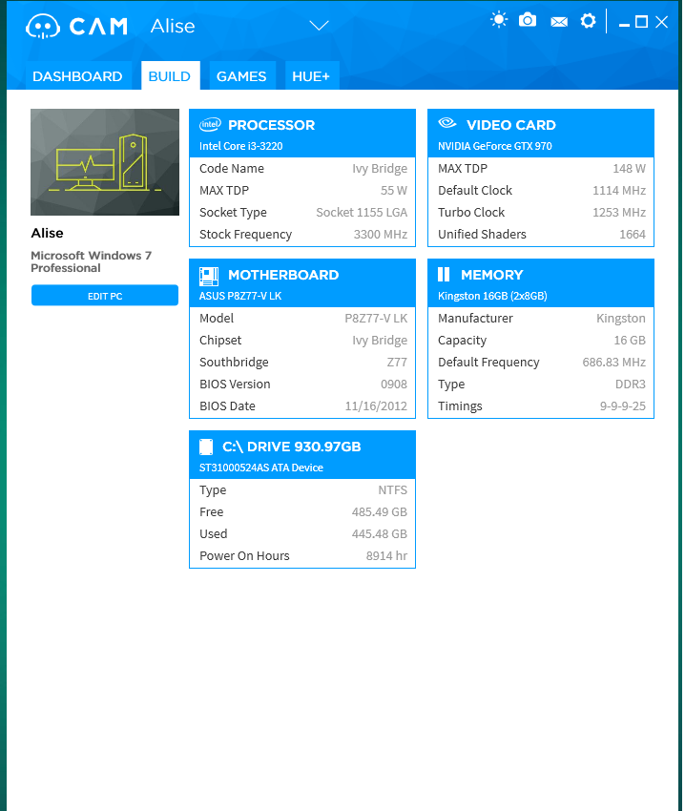Click the Power On Hours 8914 hr value
The height and width of the screenshot is (811, 685).
coord(386,556)
